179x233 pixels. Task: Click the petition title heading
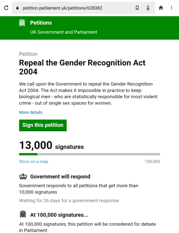(82, 67)
